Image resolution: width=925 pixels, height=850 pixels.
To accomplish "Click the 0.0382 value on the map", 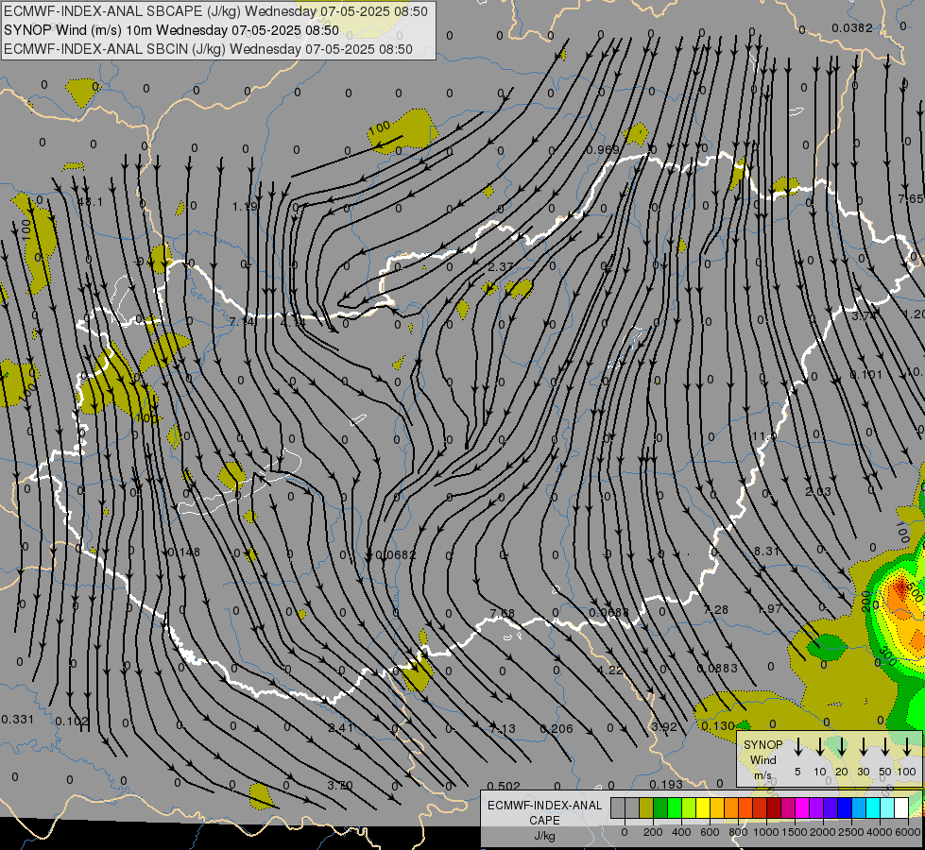I will [x=852, y=27].
